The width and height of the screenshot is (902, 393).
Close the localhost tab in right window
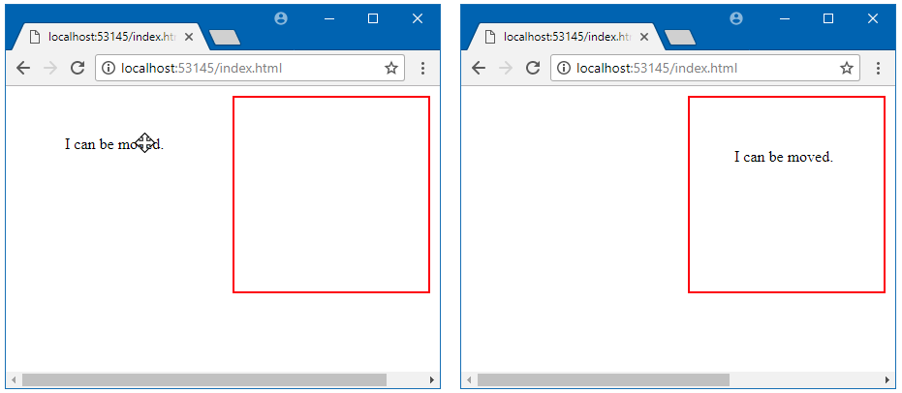(x=644, y=37)
